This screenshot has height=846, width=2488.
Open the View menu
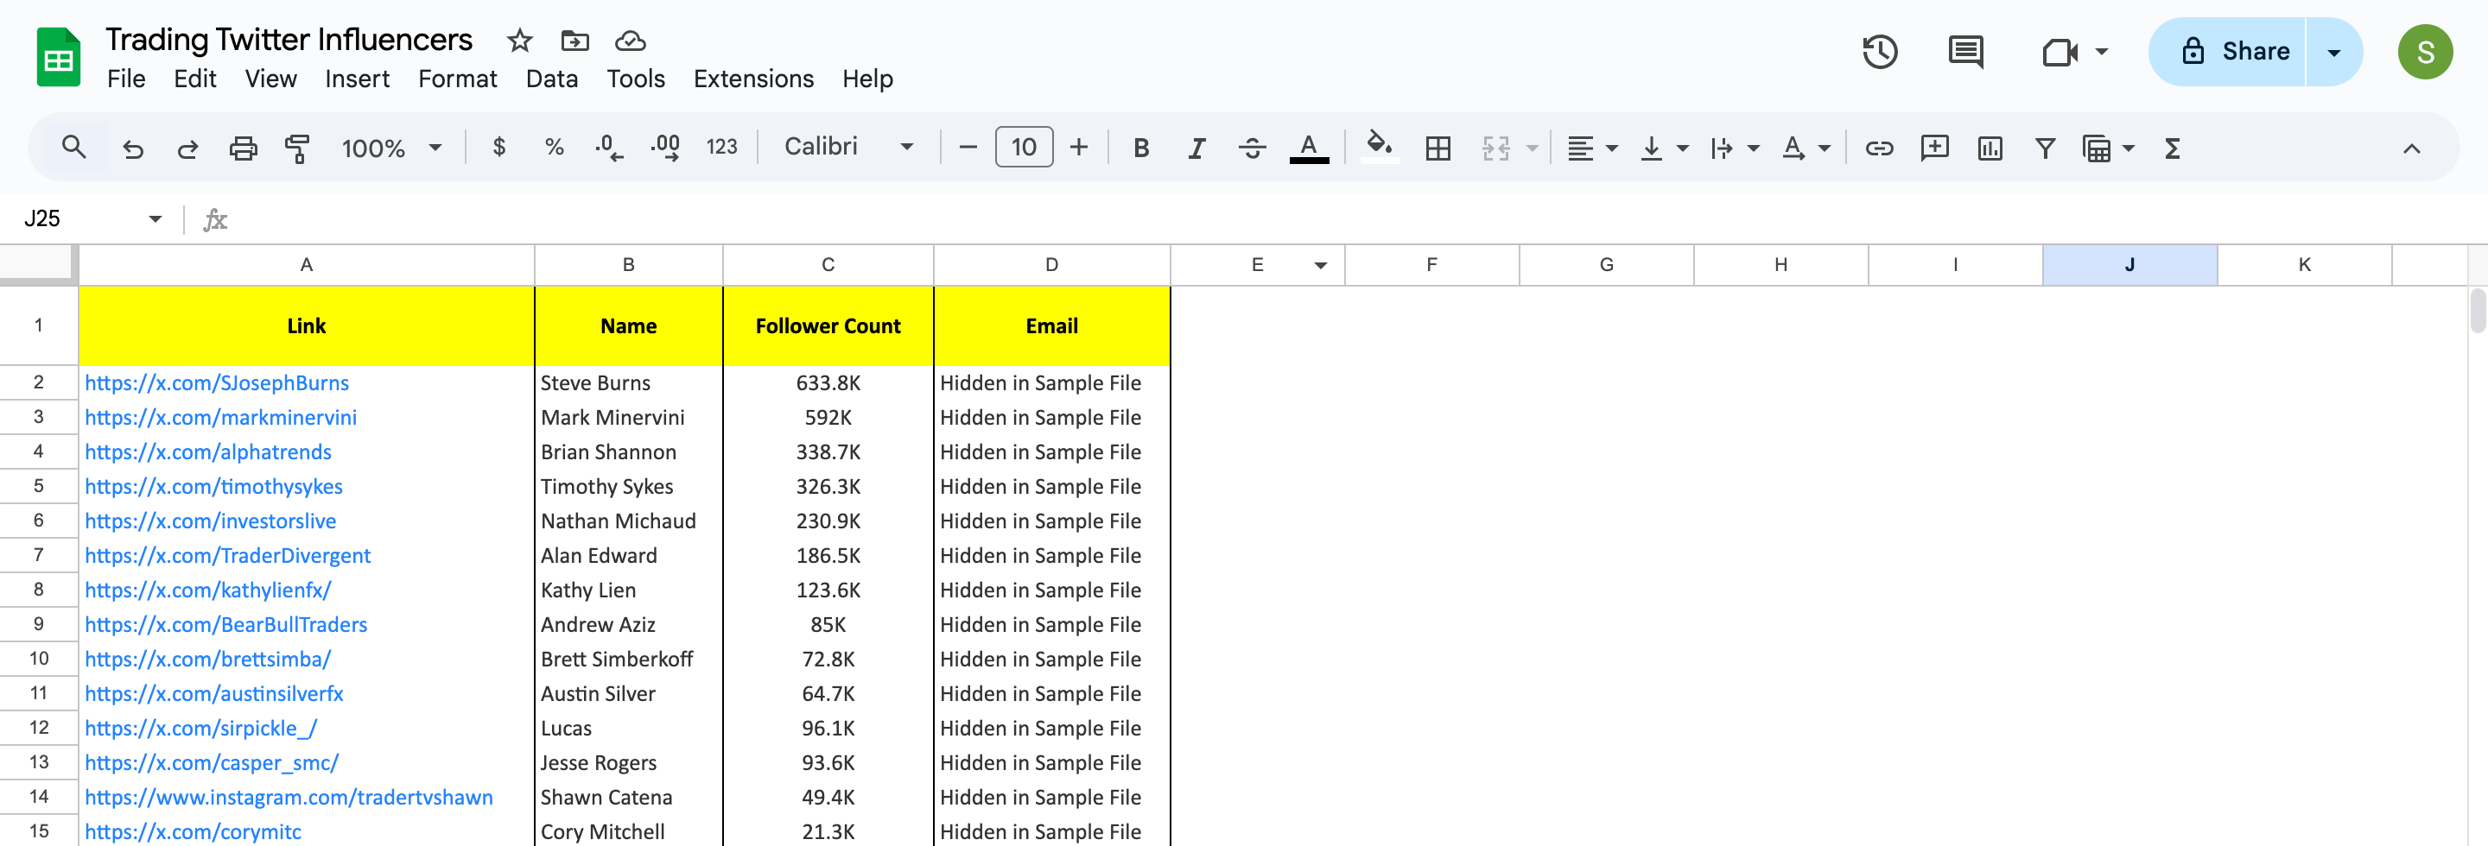coord(270,79)
